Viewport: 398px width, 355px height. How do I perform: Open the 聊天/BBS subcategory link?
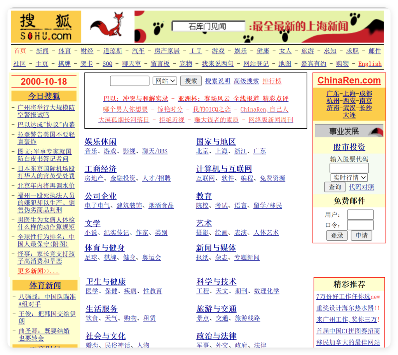pos(155,151)
